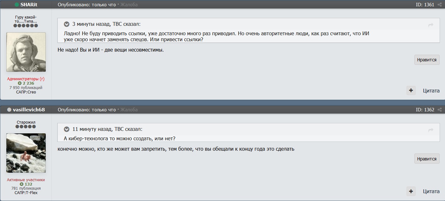
Task: Click go-to-post arrow in SHARit's quote
Action: coord(431,25)
